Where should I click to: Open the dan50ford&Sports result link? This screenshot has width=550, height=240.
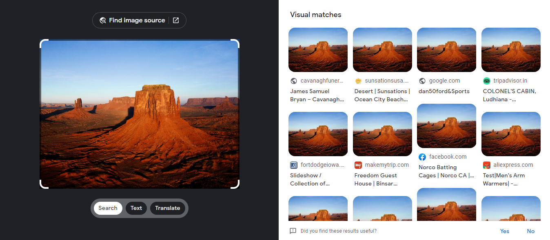click(x=444, y=91)
